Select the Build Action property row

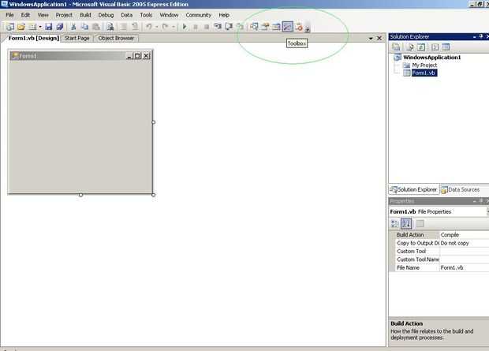439,234
